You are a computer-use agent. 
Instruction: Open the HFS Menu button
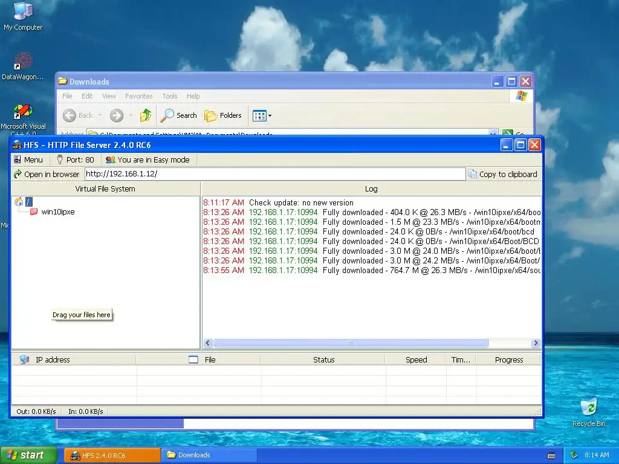(28, 159)
